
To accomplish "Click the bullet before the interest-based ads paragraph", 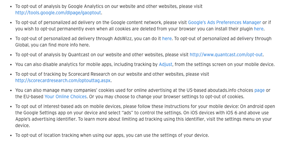I will click(x=11, y=107).
